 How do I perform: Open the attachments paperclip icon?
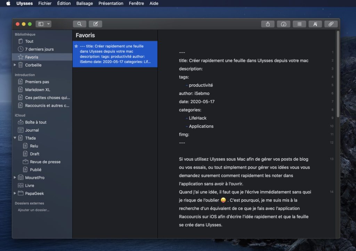(x=331, y=24)
